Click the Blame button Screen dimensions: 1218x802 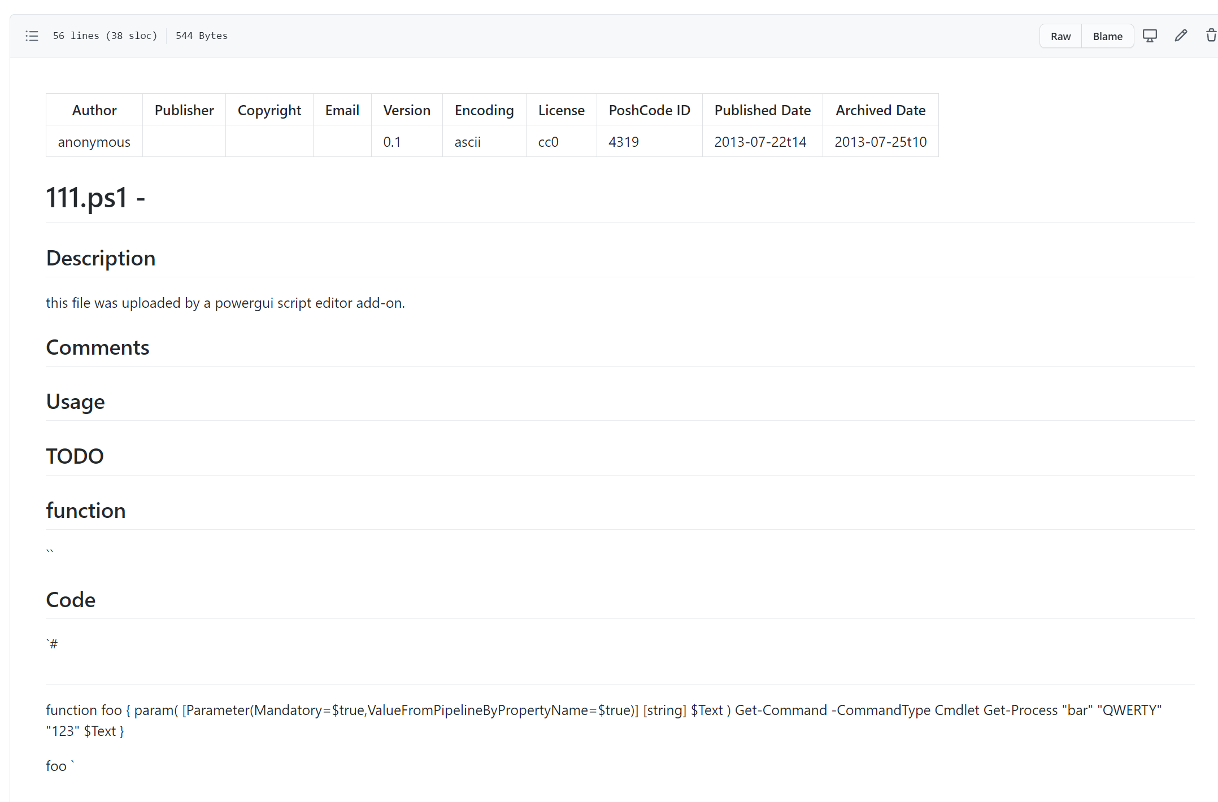click(x=1107, y=36)
